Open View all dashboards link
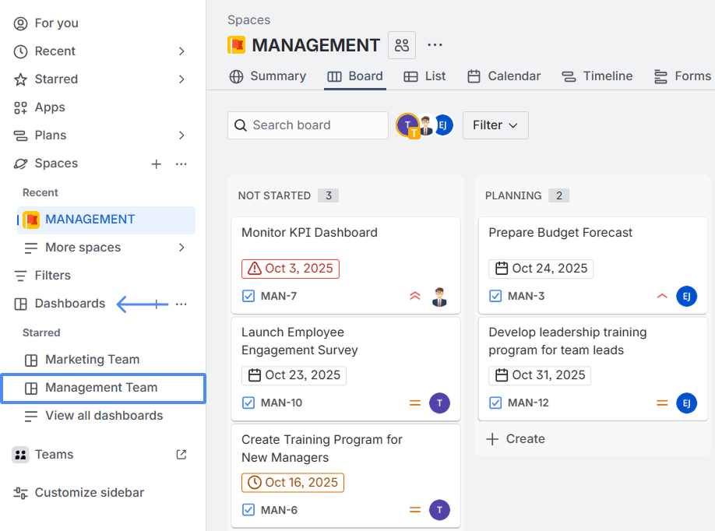Image resolution: width=715 pixels, height=531 pixels. coord(104,416)
